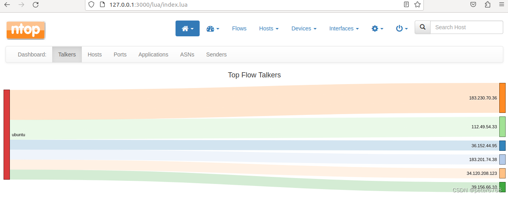Click the Dashboard: label
508x197 pixels.
pos(32,54)
